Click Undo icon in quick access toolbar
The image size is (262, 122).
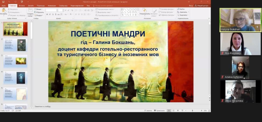coord(9,2)
